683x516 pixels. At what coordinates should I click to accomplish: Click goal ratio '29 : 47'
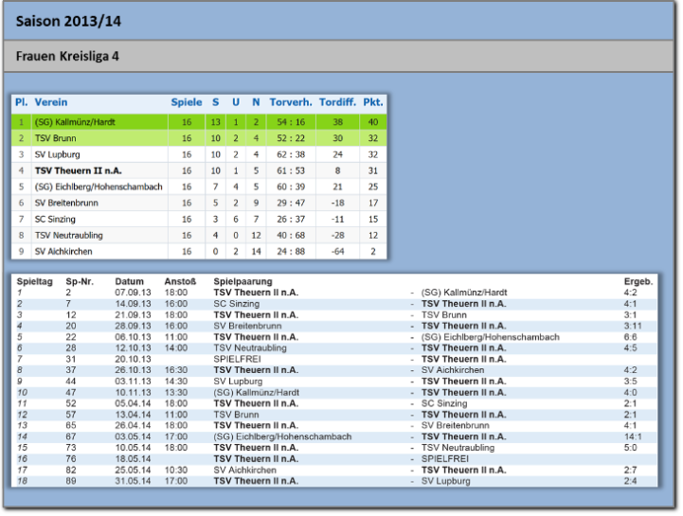[x=291, y=203]
